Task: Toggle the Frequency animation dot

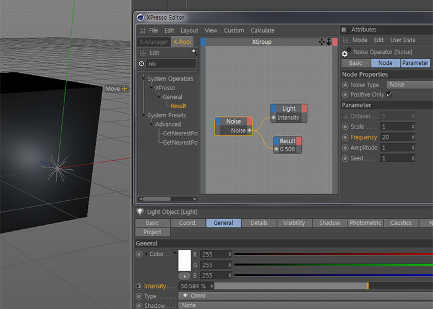Action: [x=345, y=137]
